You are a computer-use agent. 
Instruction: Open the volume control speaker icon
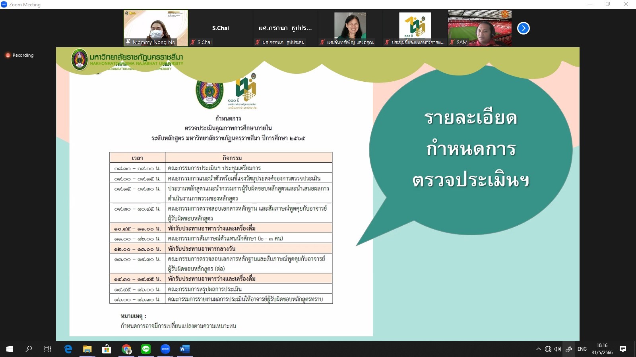[x=558, y=349]
